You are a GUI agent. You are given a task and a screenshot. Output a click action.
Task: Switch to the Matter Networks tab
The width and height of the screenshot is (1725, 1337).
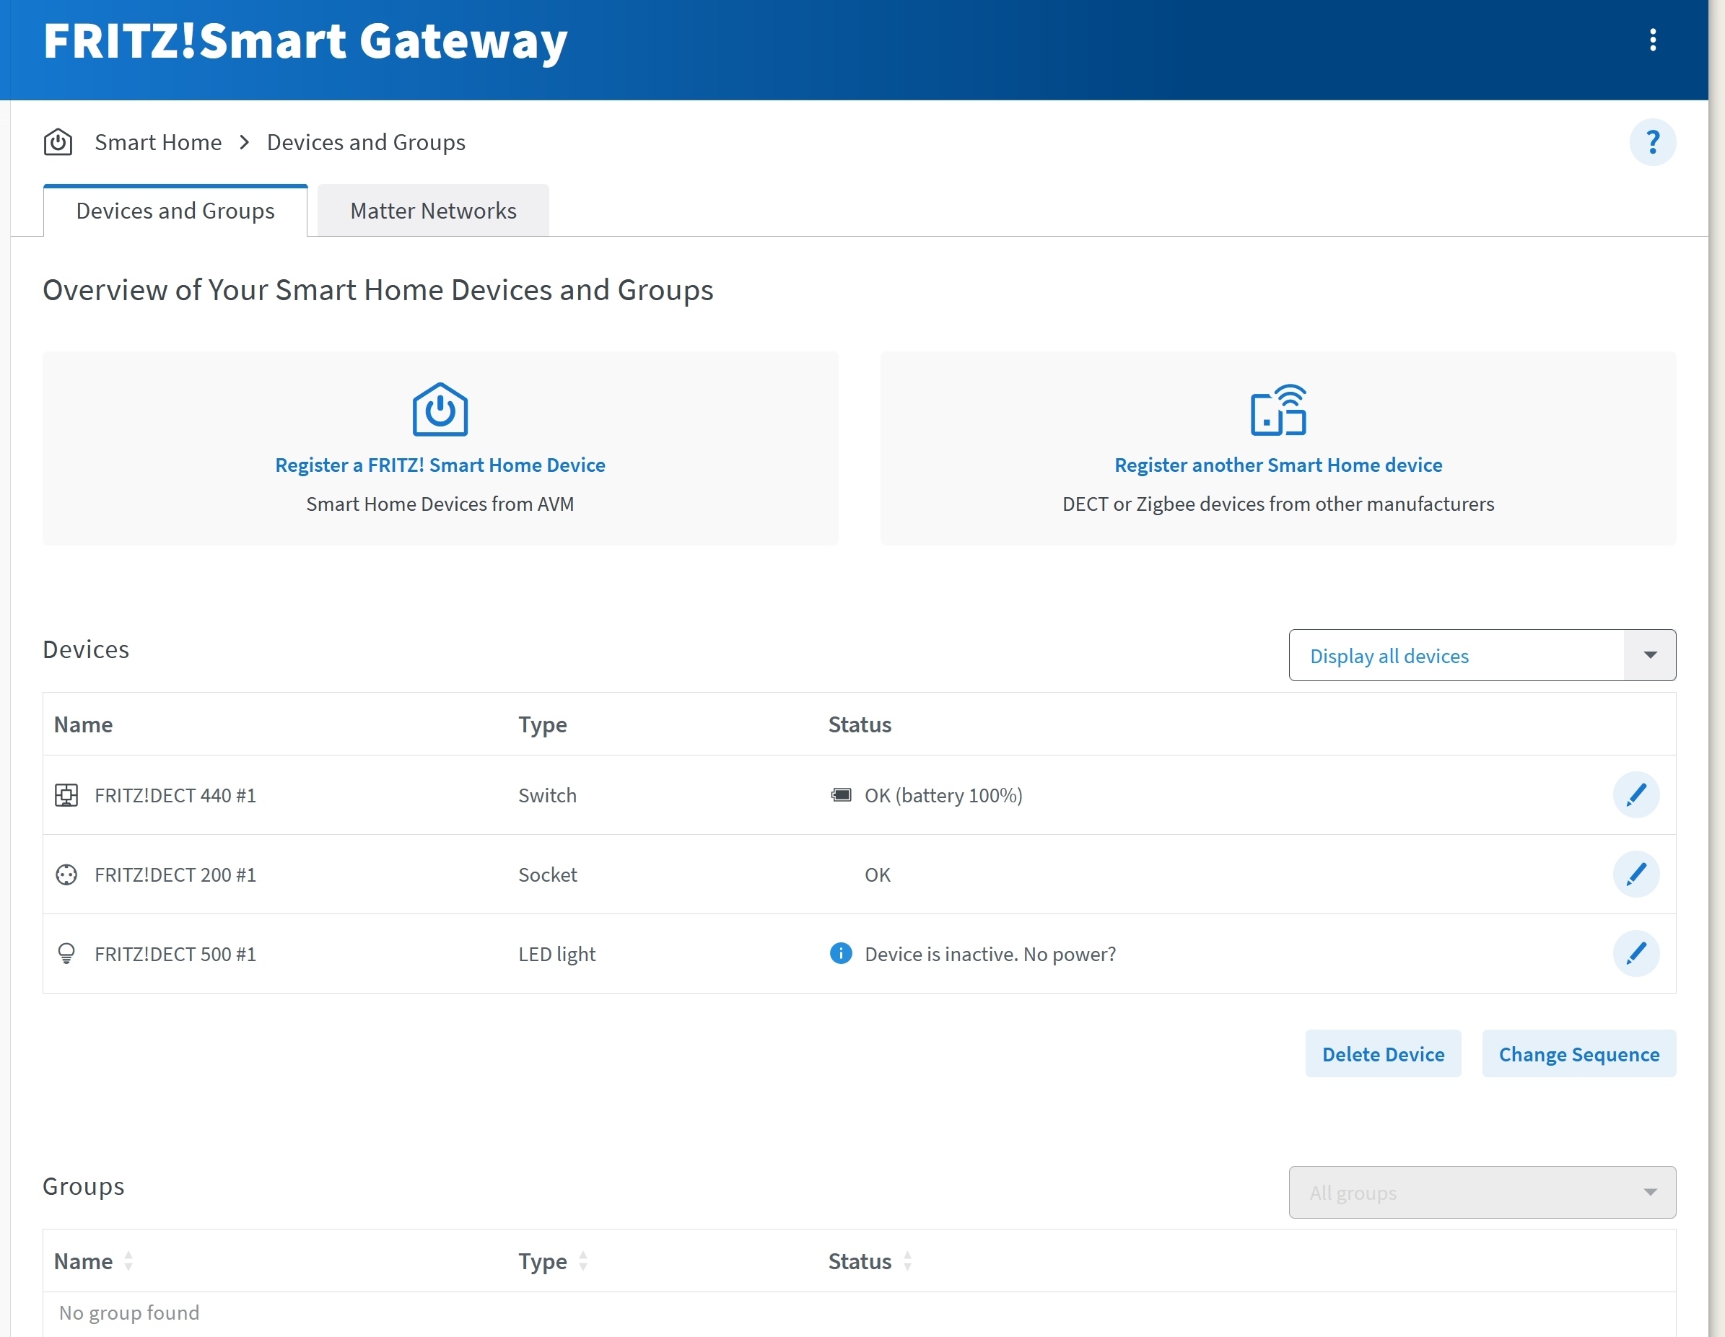click(433, 211)
